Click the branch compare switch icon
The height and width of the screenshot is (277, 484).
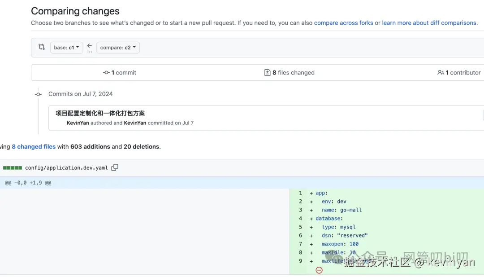(42, 47)
